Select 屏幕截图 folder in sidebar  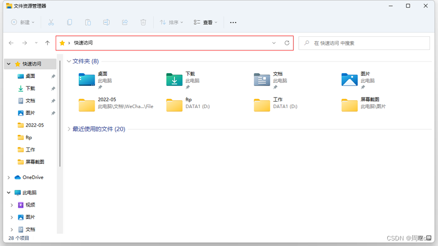coord(31,162)
